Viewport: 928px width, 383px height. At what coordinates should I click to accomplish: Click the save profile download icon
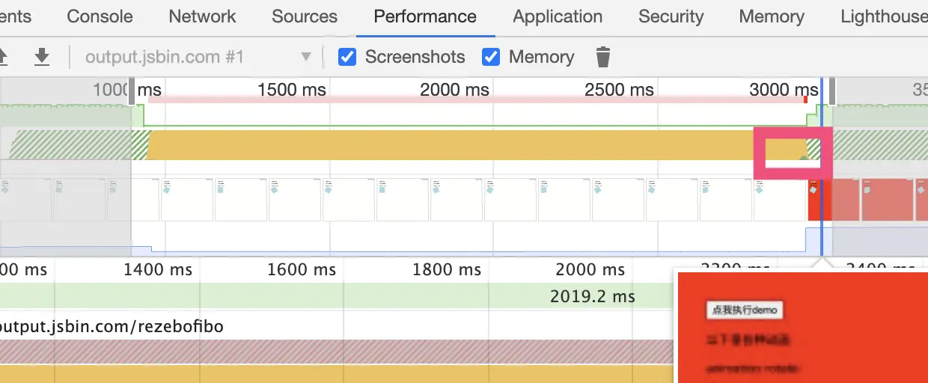coord(42,57)
